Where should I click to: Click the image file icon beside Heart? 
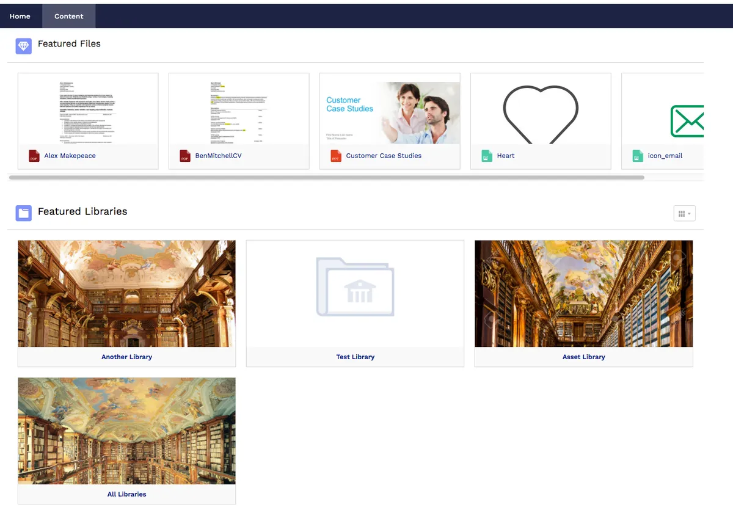(x=486, y=156)
